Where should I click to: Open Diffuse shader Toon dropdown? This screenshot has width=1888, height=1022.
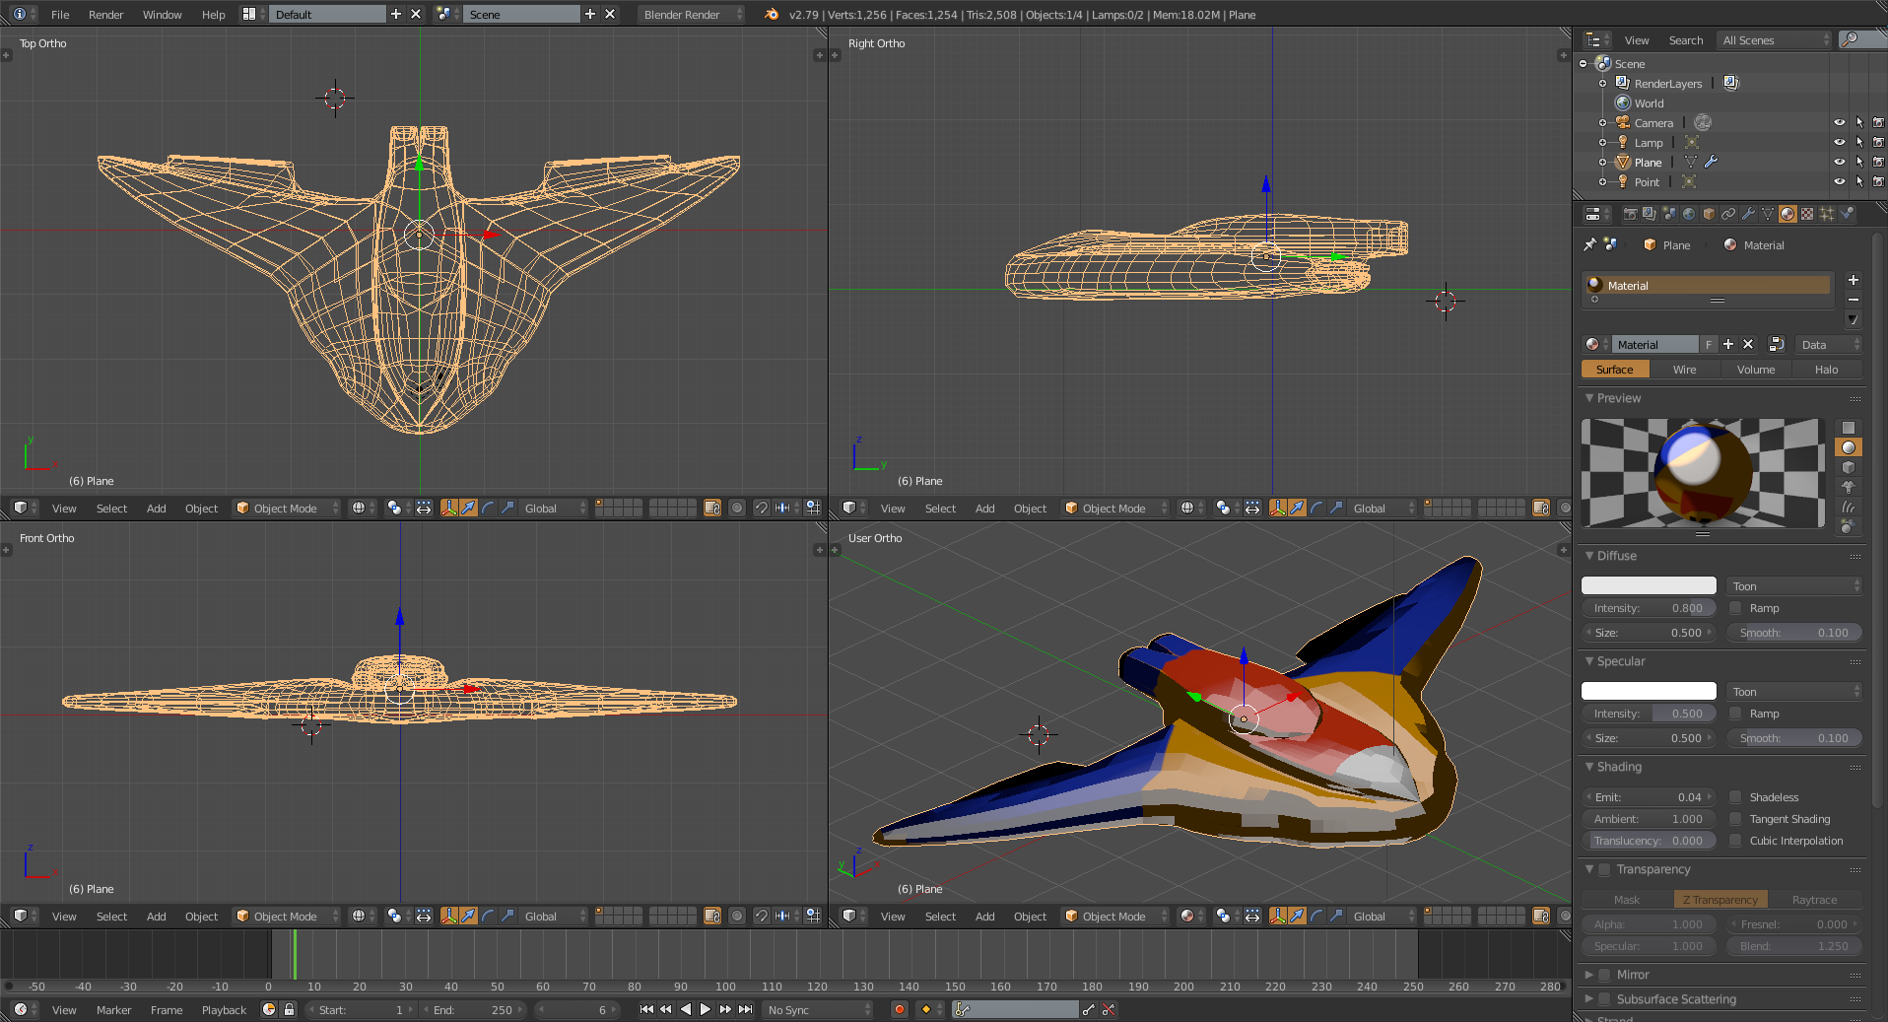pos(1794,585)
